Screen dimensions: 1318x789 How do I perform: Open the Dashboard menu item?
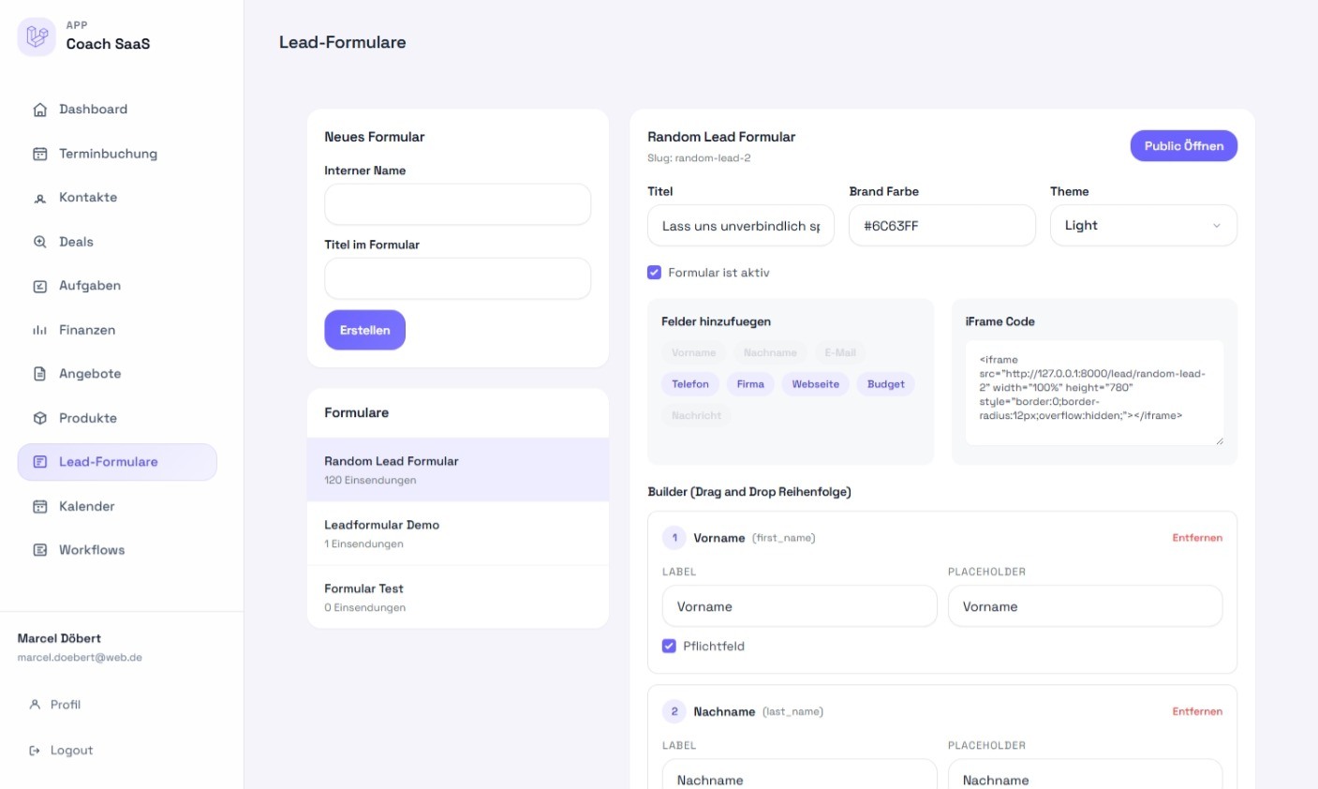pos(117,110)
